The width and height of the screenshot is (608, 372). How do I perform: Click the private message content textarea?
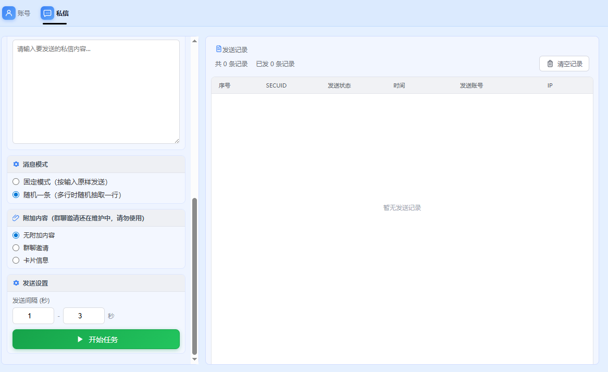(x=95, y=91)
